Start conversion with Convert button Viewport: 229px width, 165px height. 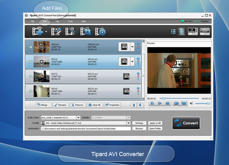tap(186, 123)
